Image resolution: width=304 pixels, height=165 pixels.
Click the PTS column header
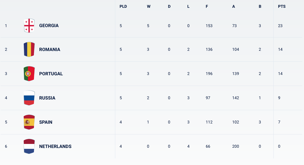pyautogui.click(x=282, y=6)
